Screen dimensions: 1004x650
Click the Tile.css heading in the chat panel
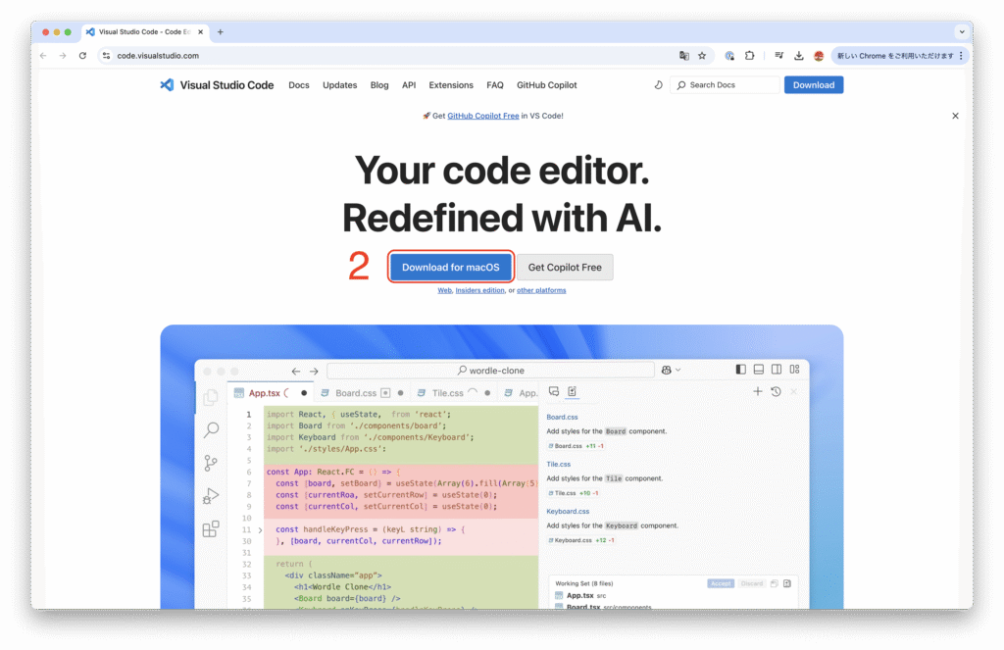pos(558,465)
